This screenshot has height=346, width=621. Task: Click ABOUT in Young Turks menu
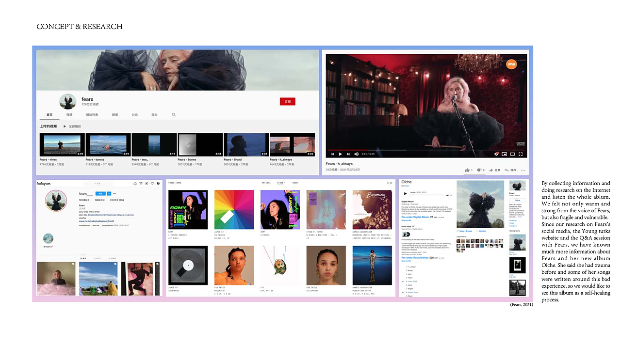coord(295,183)
